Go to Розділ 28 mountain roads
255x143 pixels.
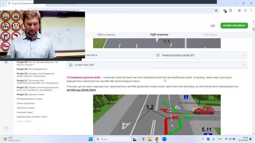pos(37,64)
